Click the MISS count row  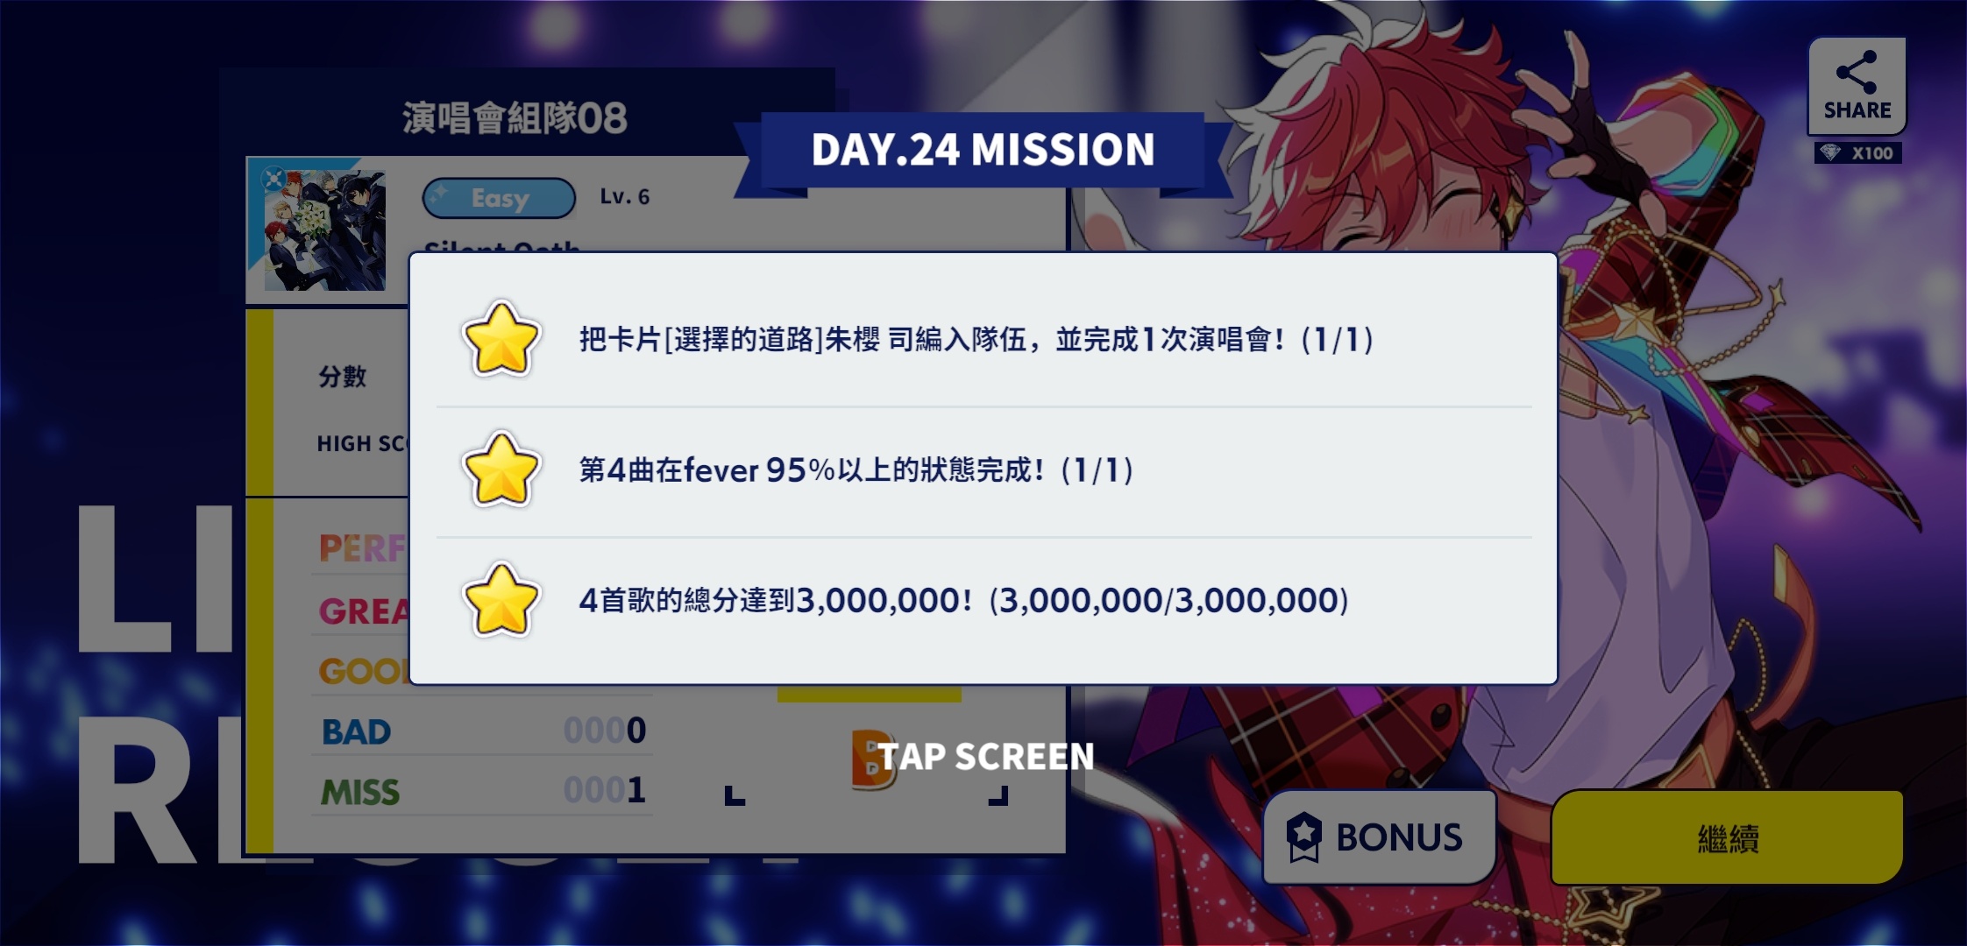(482, 791)
